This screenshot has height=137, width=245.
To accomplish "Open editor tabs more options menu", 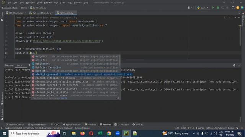I will (x=239, y=13).
